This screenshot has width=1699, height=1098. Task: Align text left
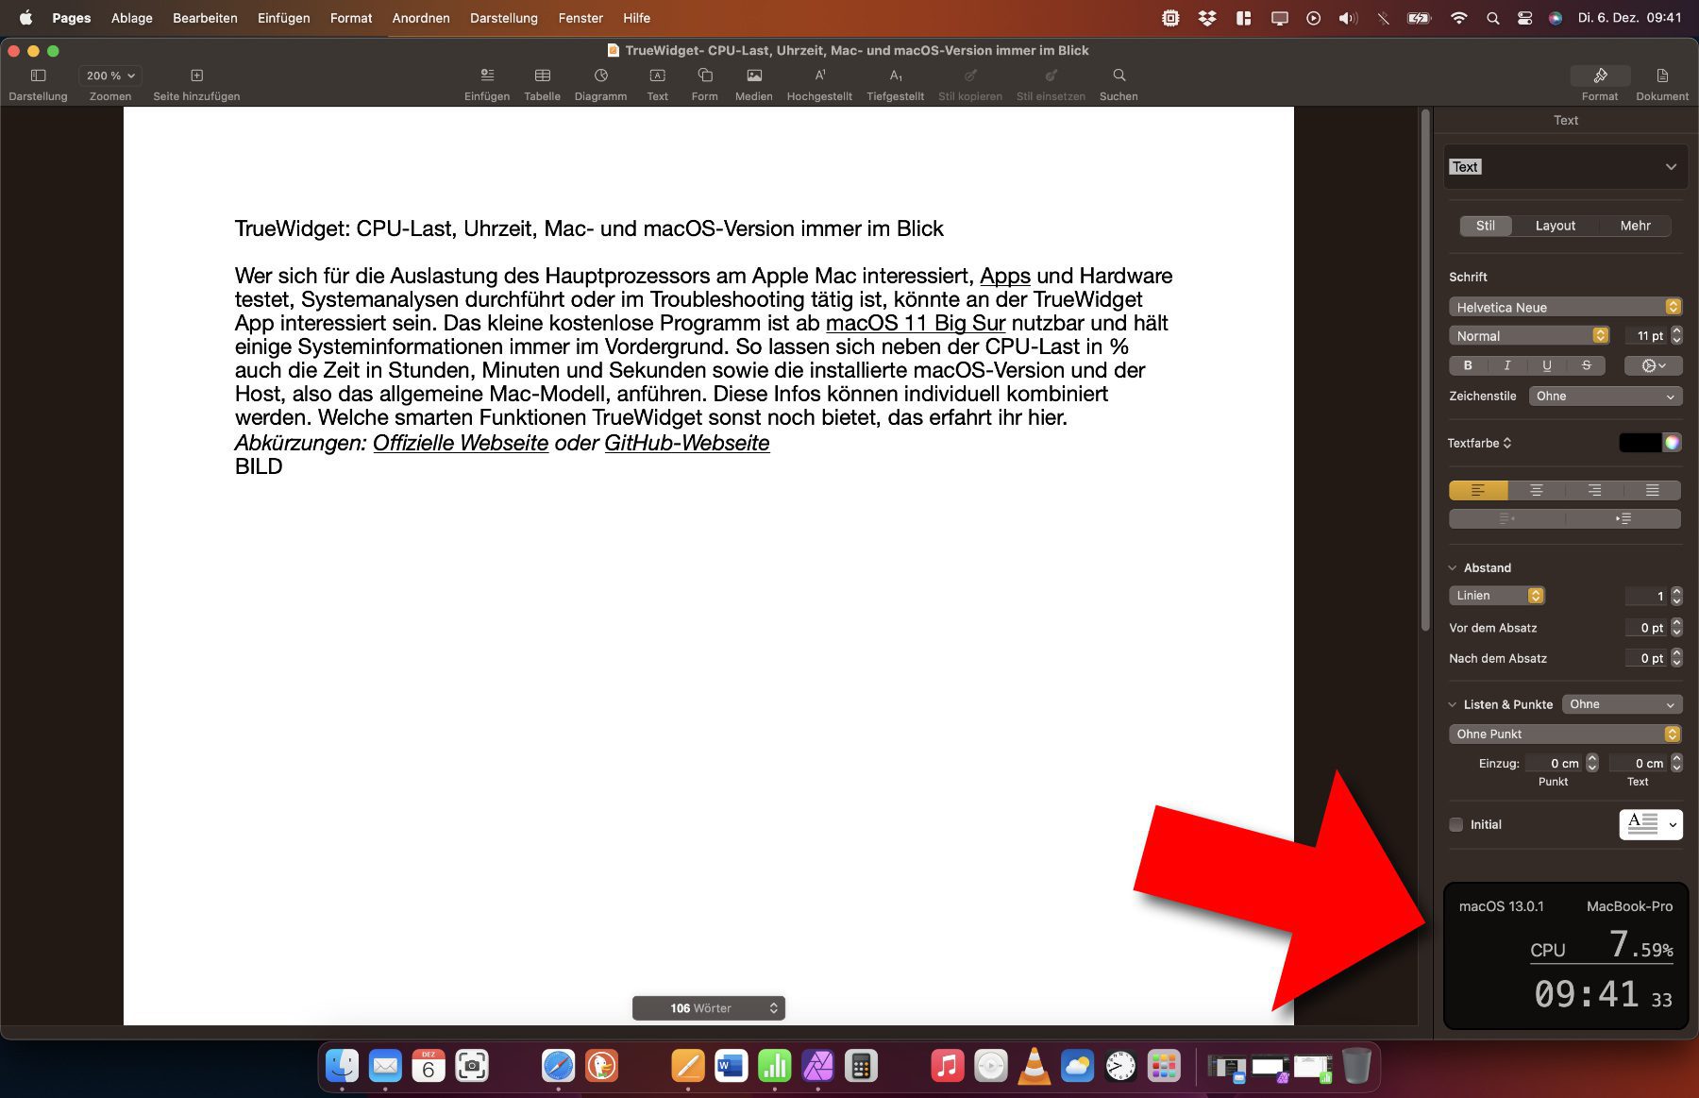coord(1478,490)
